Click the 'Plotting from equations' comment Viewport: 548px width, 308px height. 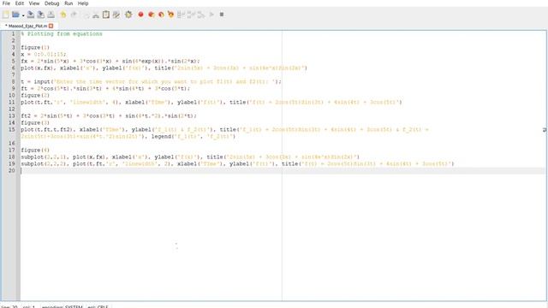pyautogui.click(x=62, y=34)
